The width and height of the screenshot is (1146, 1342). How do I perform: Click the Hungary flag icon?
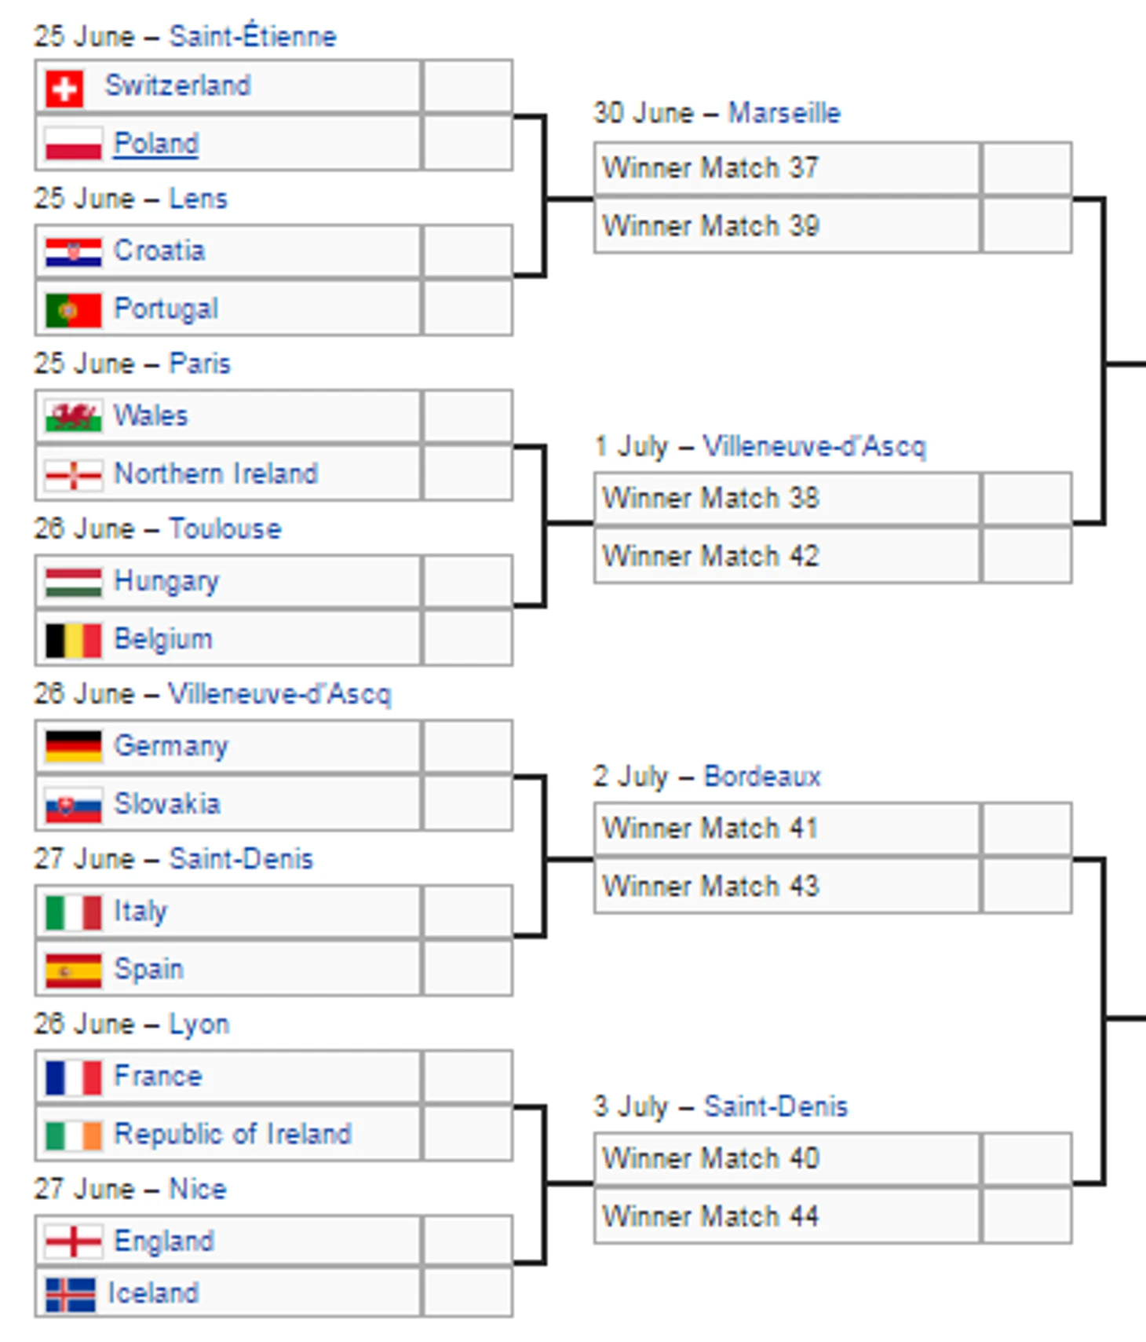[73, 582]
